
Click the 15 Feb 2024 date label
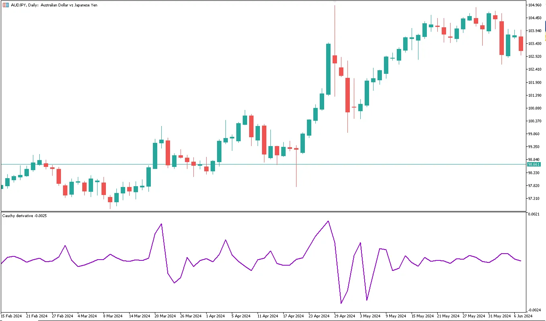click(11, 316)
